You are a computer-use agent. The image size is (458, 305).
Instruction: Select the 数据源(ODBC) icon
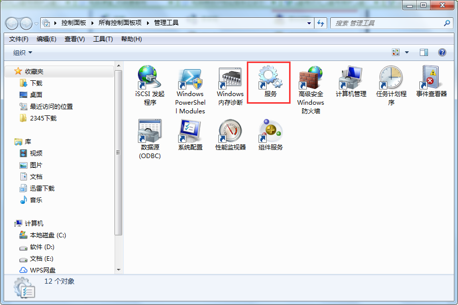150,131
